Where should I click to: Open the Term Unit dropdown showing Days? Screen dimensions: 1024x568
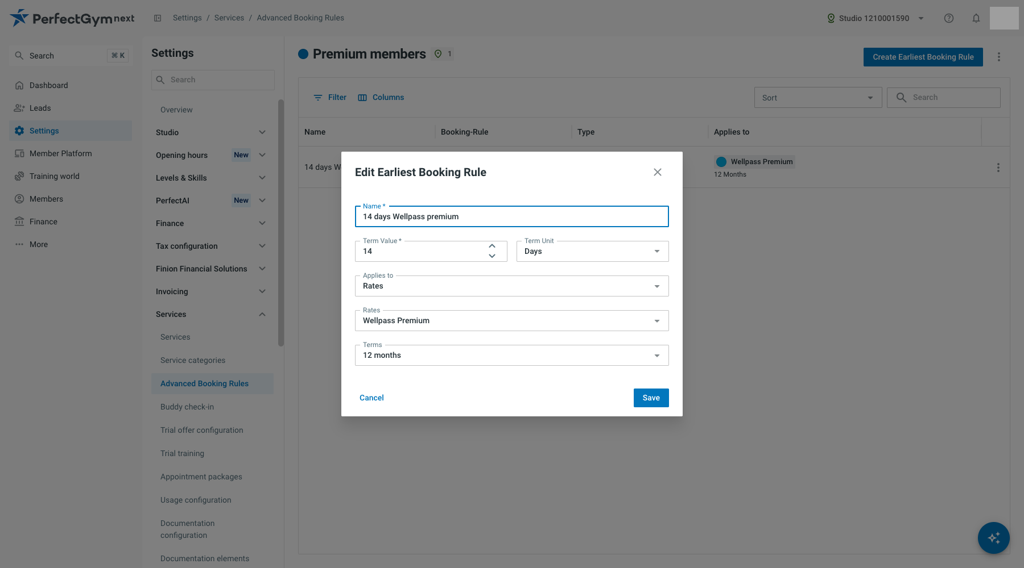click(592, 251)
